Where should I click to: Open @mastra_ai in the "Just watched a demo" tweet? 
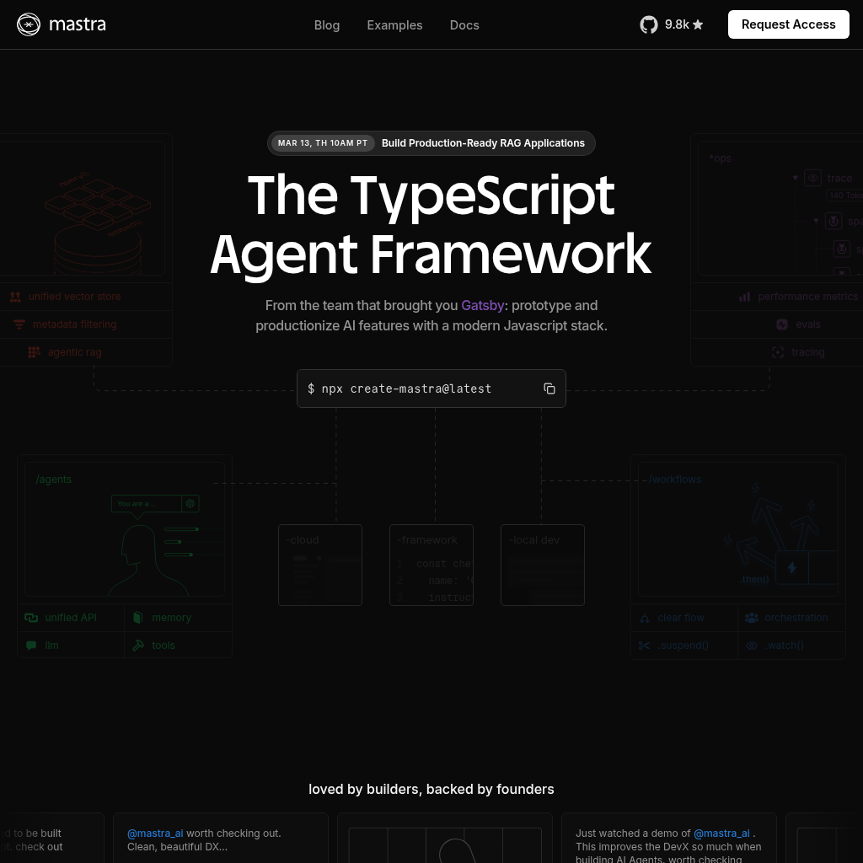coord(721,834)
